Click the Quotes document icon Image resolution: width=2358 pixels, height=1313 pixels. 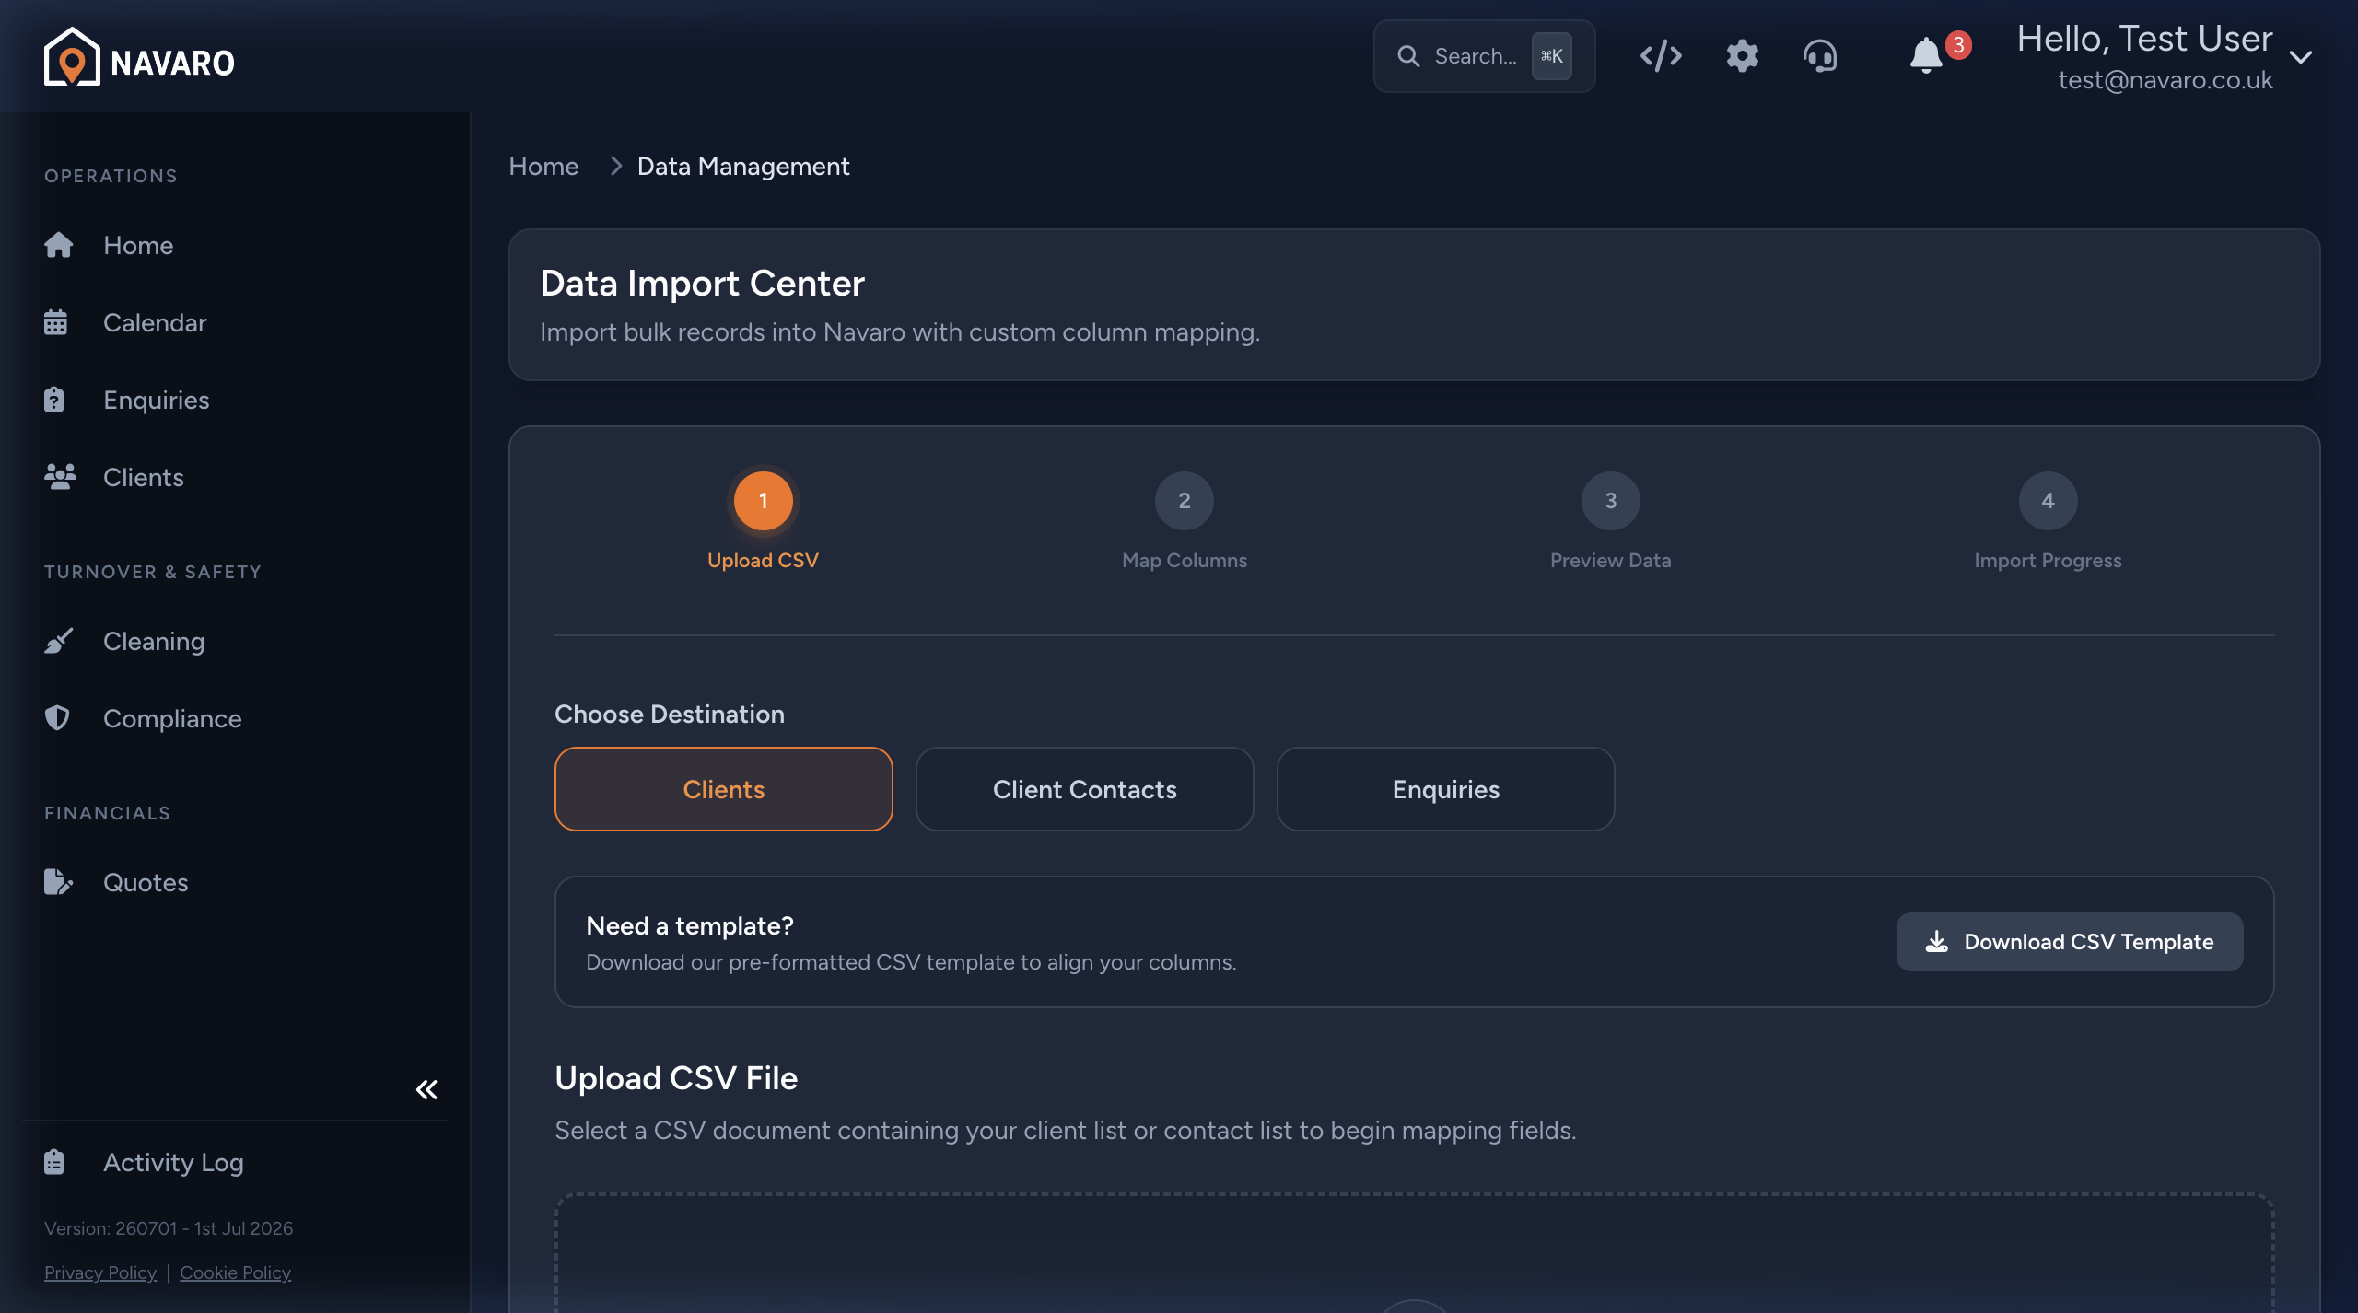(x=58, y=882)
